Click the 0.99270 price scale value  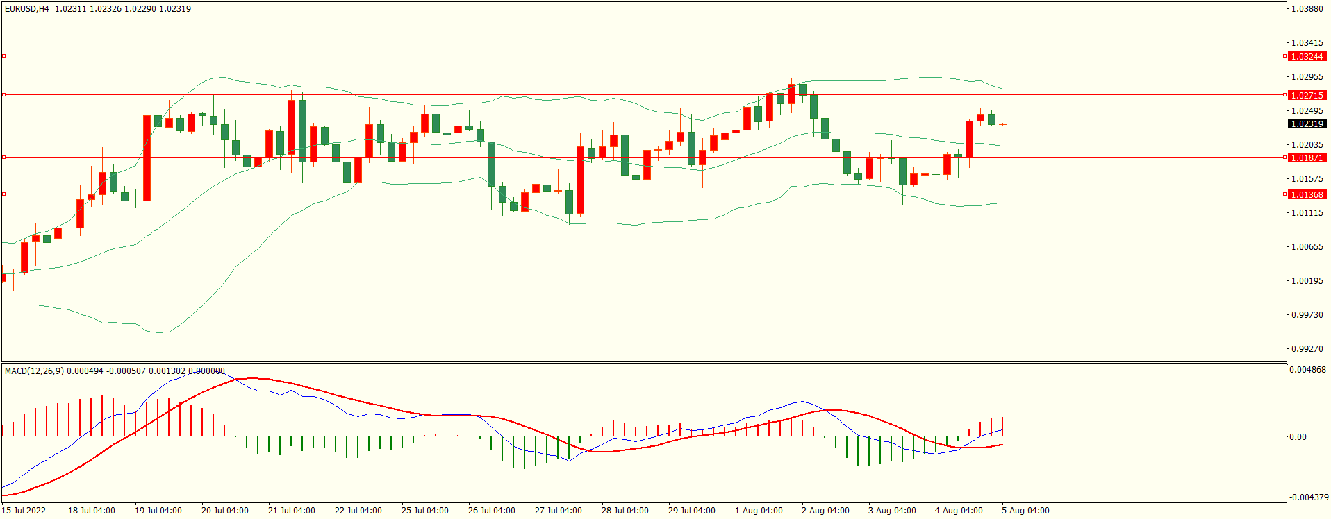tap(1307, 349)
